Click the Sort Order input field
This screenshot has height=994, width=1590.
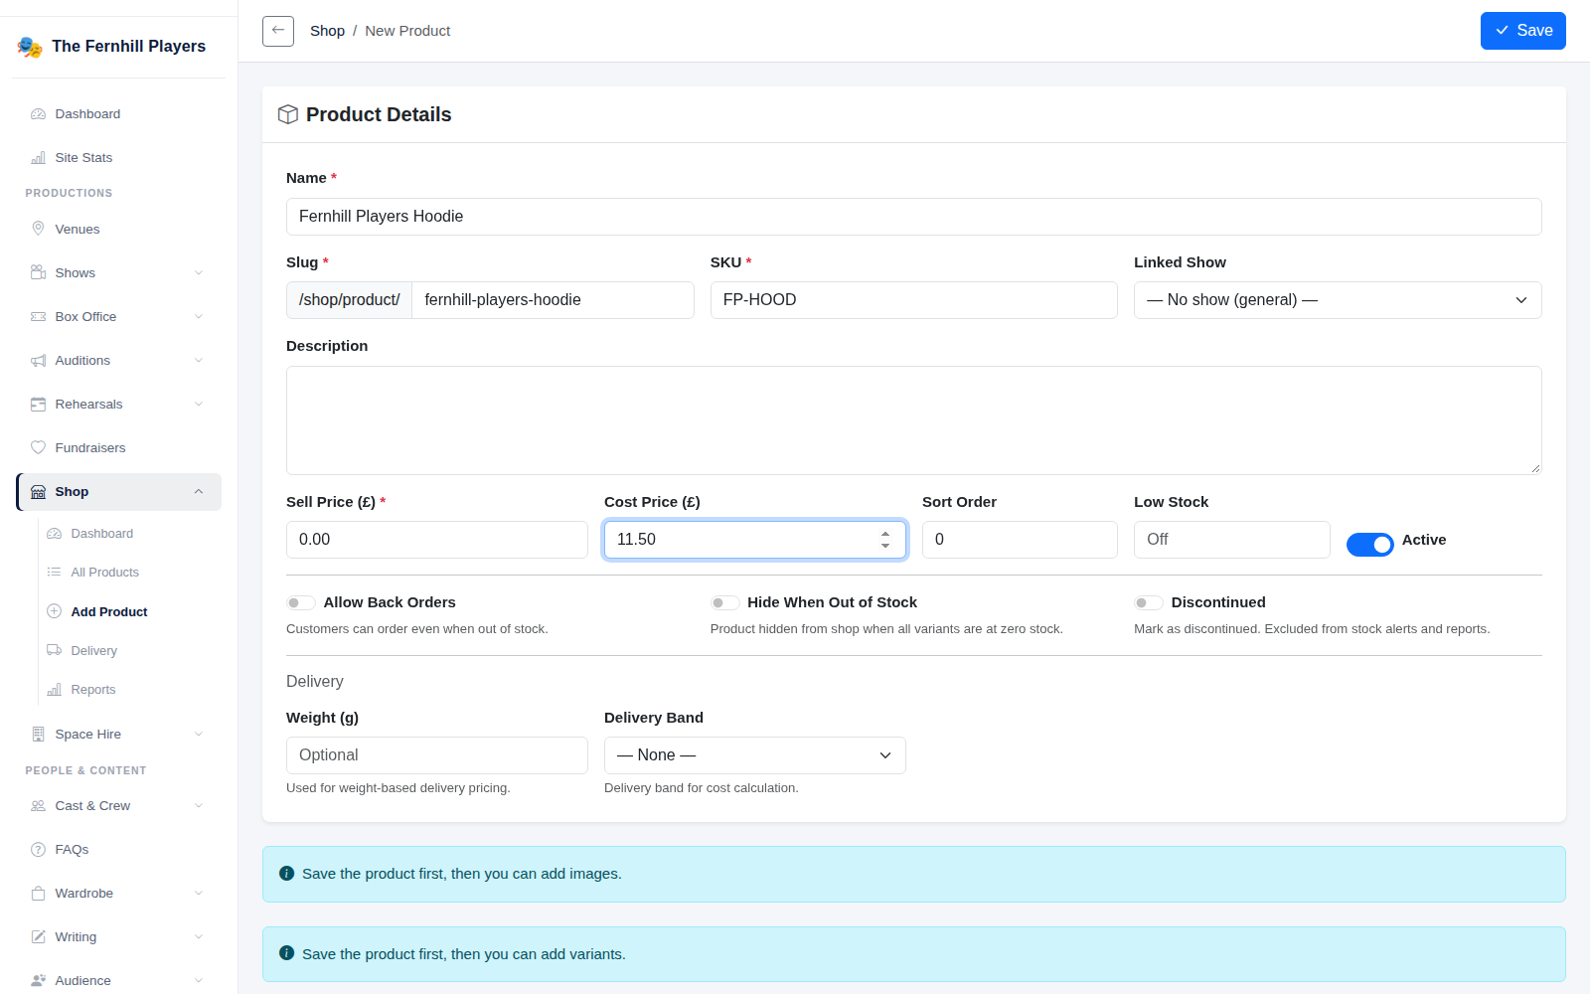pyautogui.click(x=1020, y=540)
